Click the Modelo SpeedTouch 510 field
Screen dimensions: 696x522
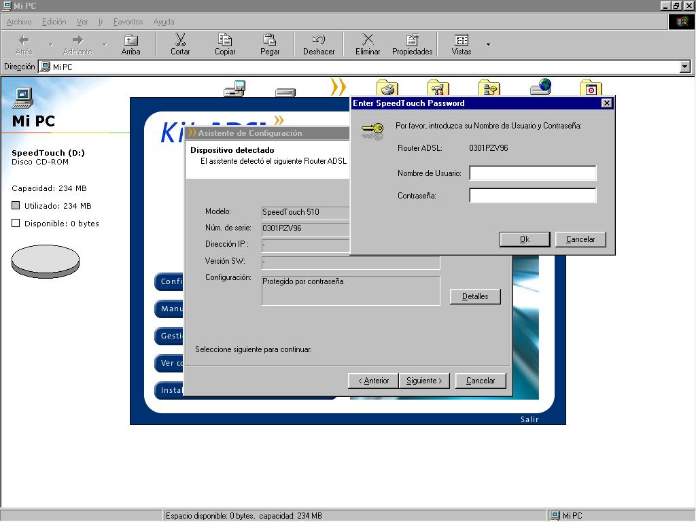click(x=305, y=212)
